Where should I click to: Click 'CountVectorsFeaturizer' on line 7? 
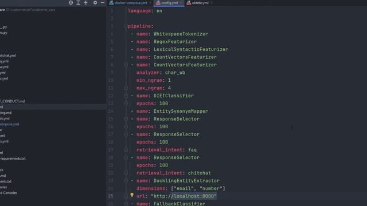185,57
